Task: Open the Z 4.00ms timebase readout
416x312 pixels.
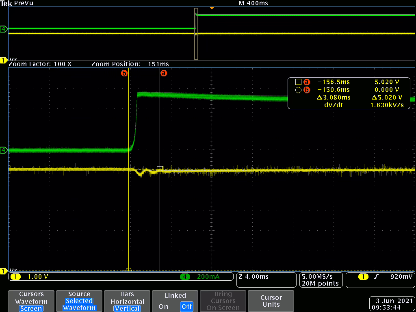Action: [266, 280]
